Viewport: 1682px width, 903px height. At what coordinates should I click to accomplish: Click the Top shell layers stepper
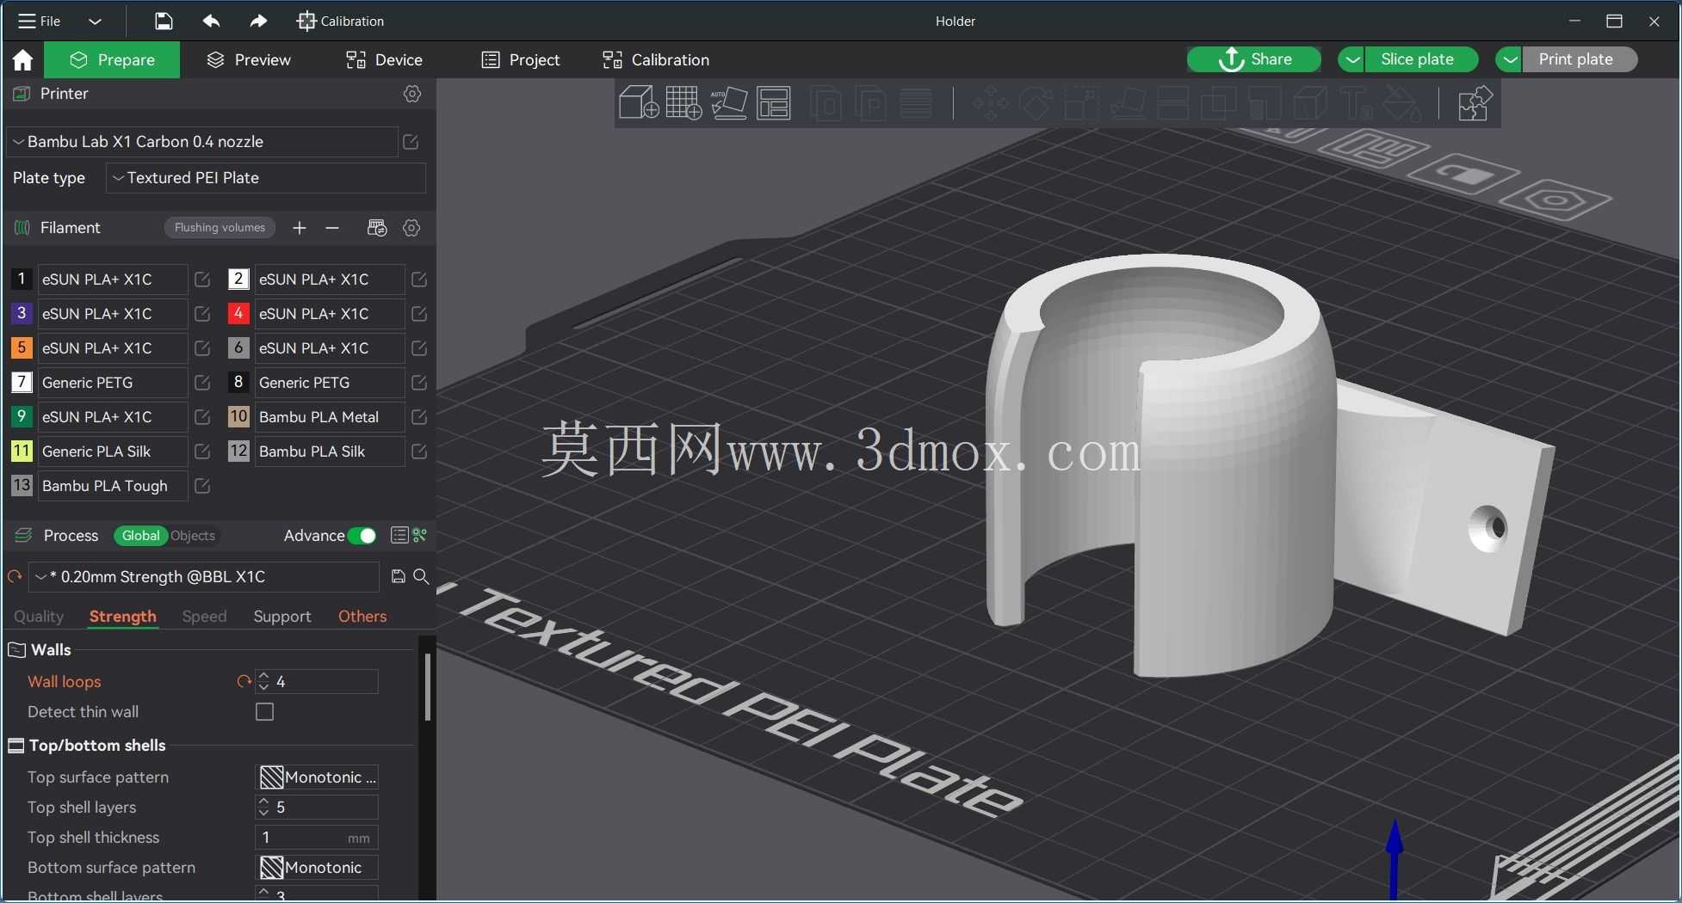point(263,808)
